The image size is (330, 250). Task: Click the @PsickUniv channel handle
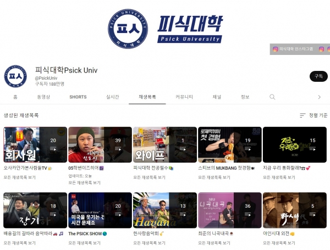pos(46,78)
